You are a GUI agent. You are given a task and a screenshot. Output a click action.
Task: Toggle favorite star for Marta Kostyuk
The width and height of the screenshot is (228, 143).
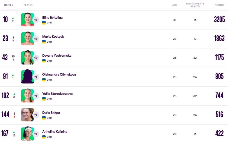pos(36,39)
